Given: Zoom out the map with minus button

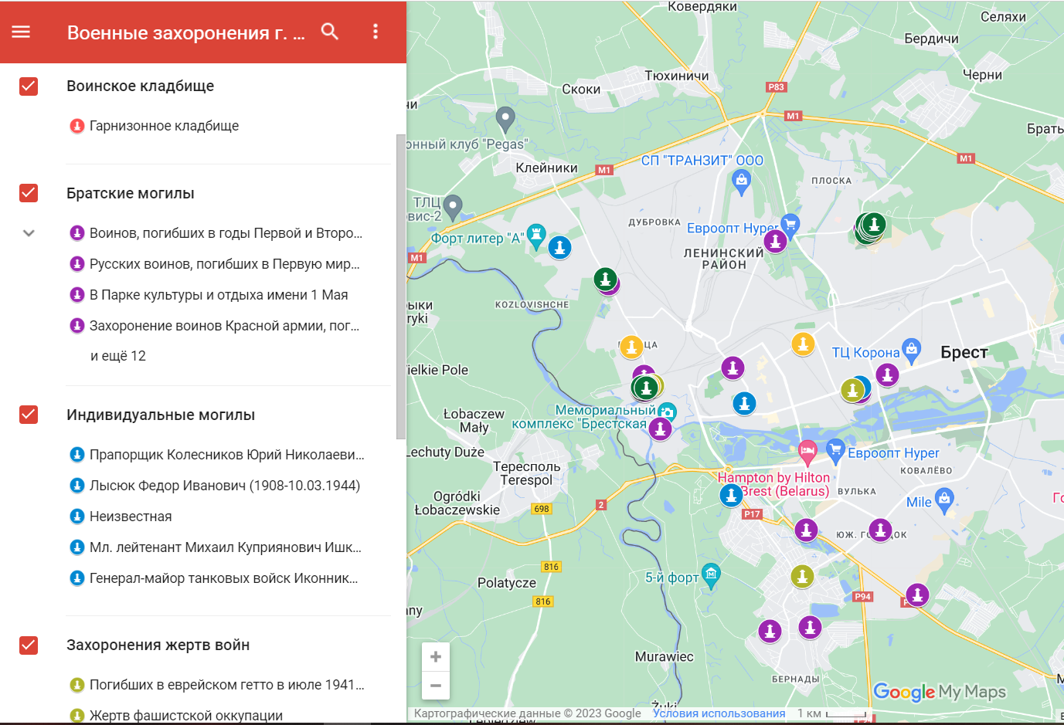Looking at the screenshot, I should click(x=436, y=686).
